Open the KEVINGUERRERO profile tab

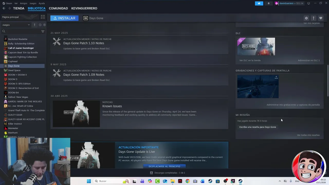pyautogui.click(x=84, y=8)
